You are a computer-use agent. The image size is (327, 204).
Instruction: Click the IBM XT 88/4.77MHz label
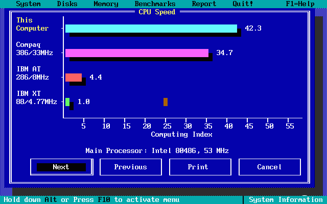pyautogui.click(x=36, y=97)
